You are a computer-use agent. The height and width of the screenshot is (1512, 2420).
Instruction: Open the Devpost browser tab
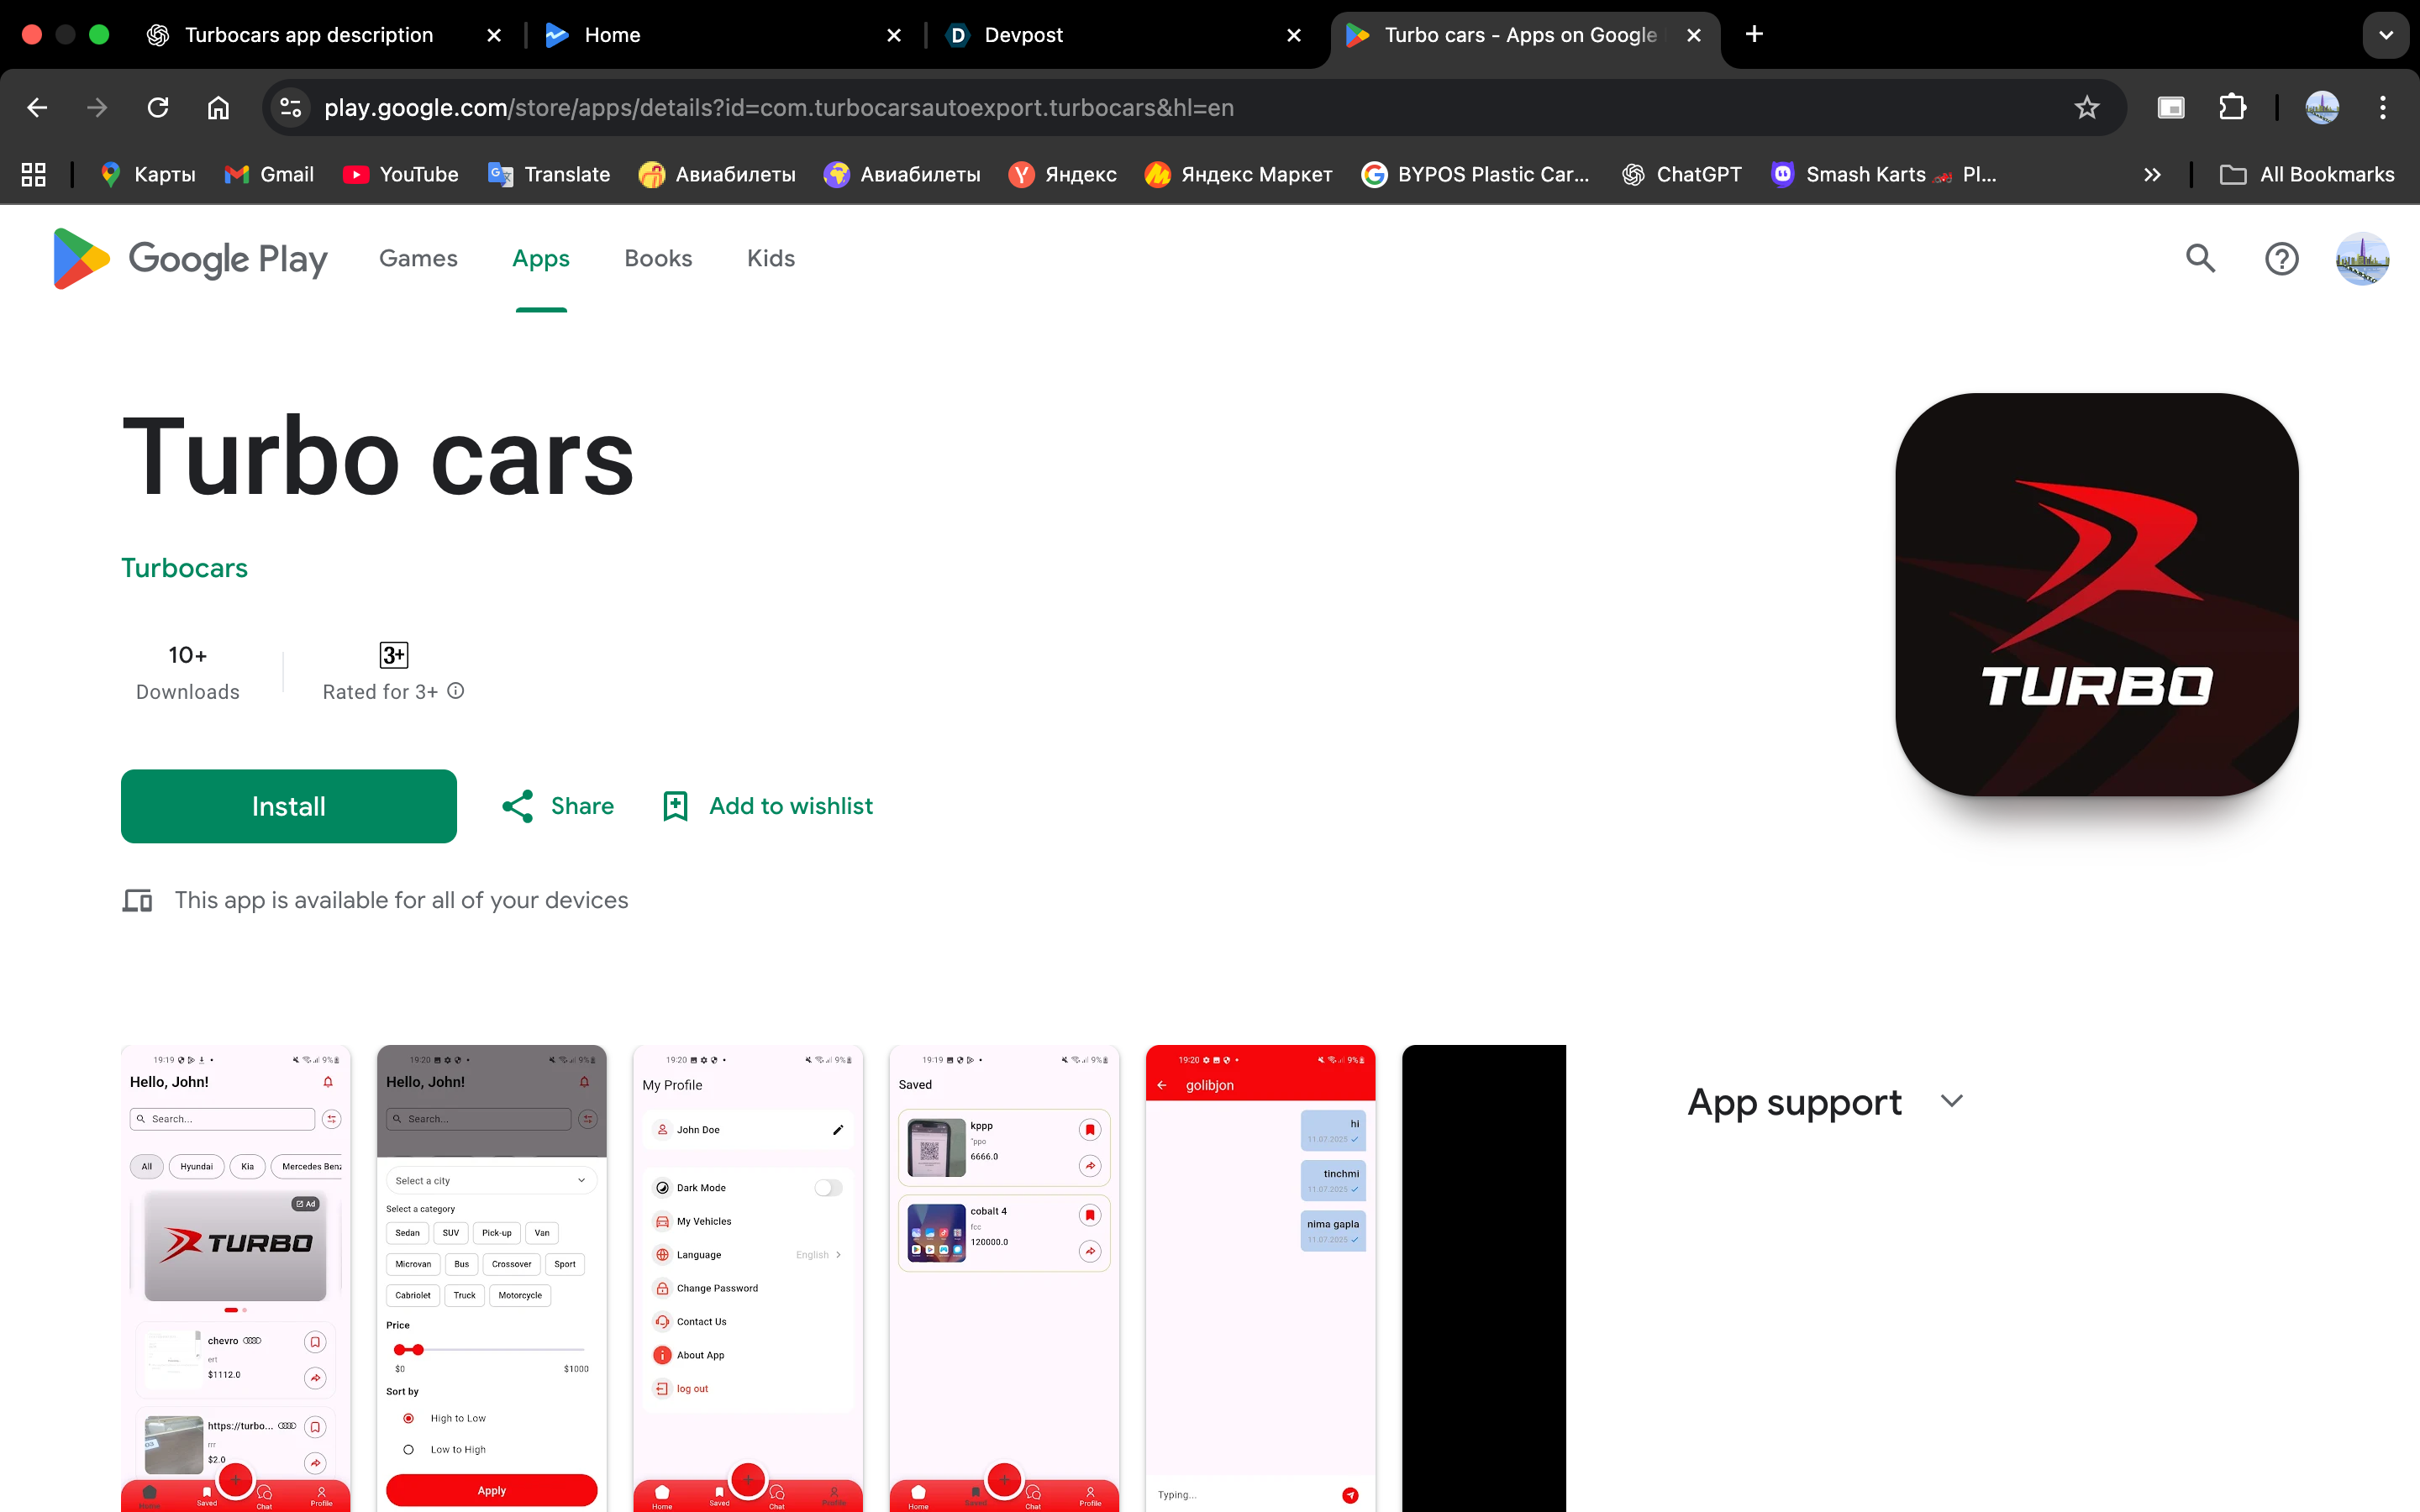(1022, 35)
